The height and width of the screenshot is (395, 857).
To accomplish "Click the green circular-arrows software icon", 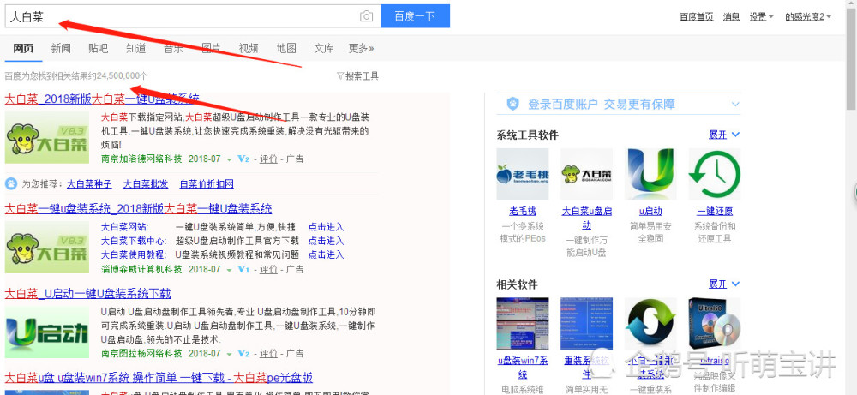I will coord(650,323).
